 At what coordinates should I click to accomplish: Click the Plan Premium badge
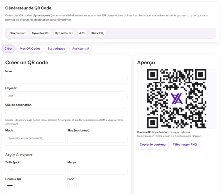(18, 33)
